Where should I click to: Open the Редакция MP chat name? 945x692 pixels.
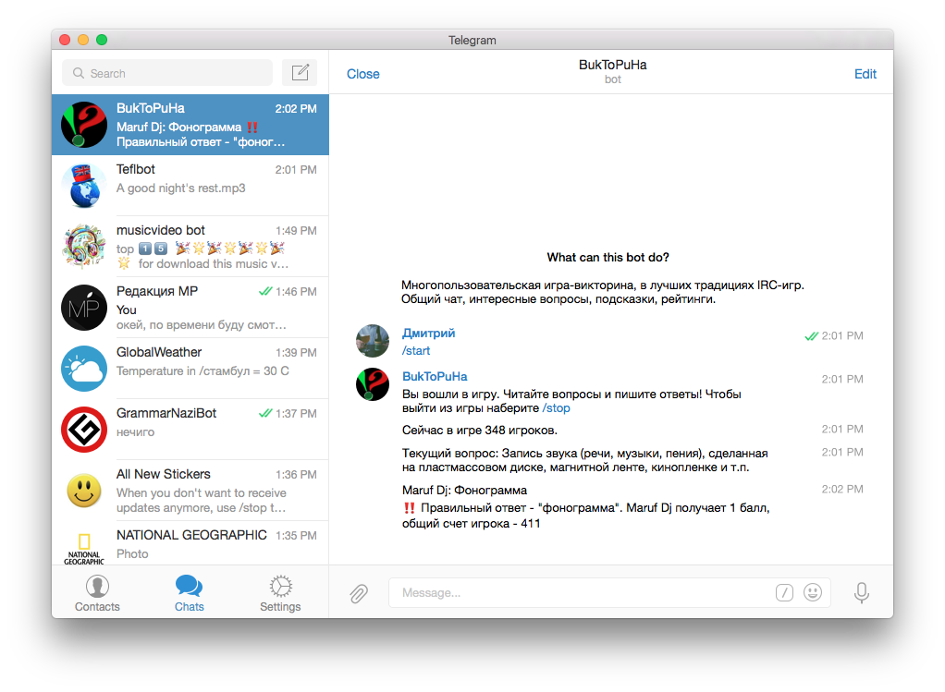pyautogui.click(x=156, y=291)
